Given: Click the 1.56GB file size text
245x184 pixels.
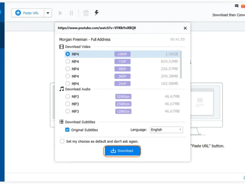Looking at the screenshot, I should point(172,54).
